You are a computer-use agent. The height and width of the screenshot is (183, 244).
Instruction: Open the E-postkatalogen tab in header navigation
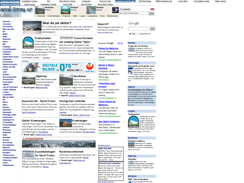(x=54, y=16)
